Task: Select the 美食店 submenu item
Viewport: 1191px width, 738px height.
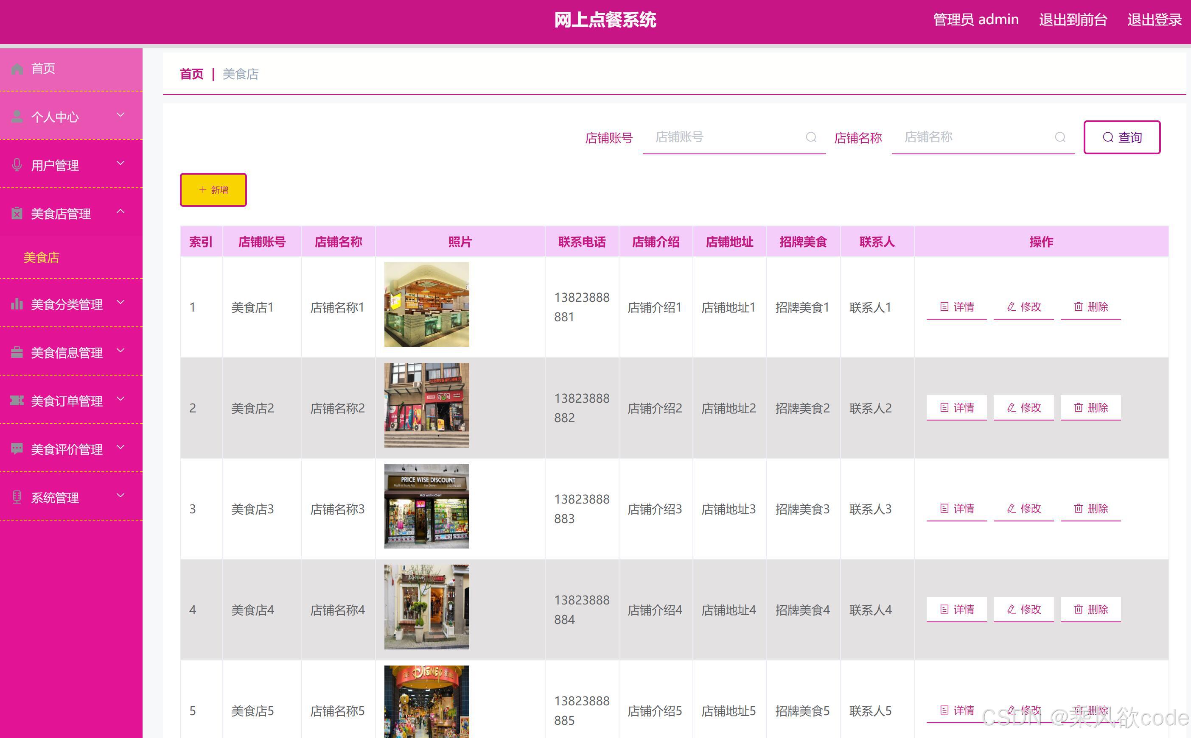Action: pos(42,257)
